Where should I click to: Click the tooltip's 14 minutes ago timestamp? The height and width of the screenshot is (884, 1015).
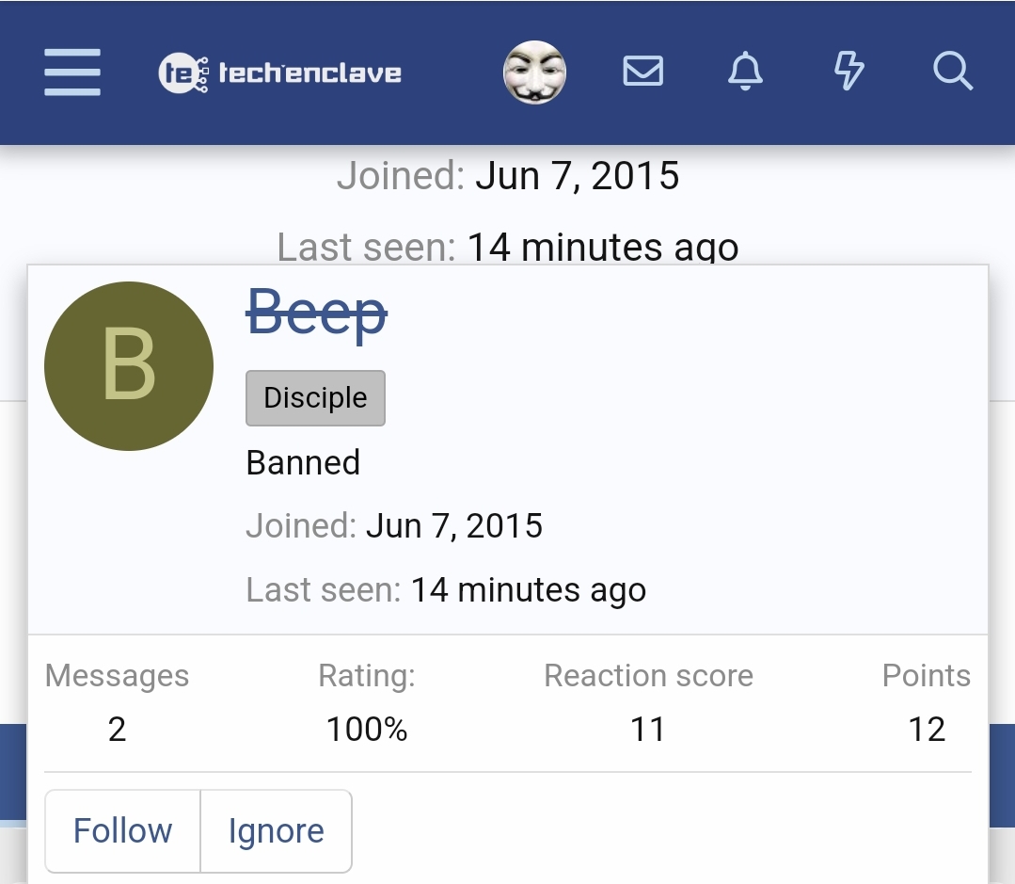(529, 590)
